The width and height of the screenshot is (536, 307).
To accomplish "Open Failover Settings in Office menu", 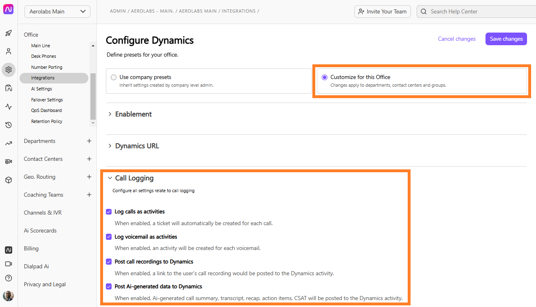I will pos(47,100).
